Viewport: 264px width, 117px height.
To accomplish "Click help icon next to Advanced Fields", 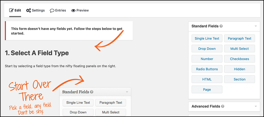I will pos(223,106).
